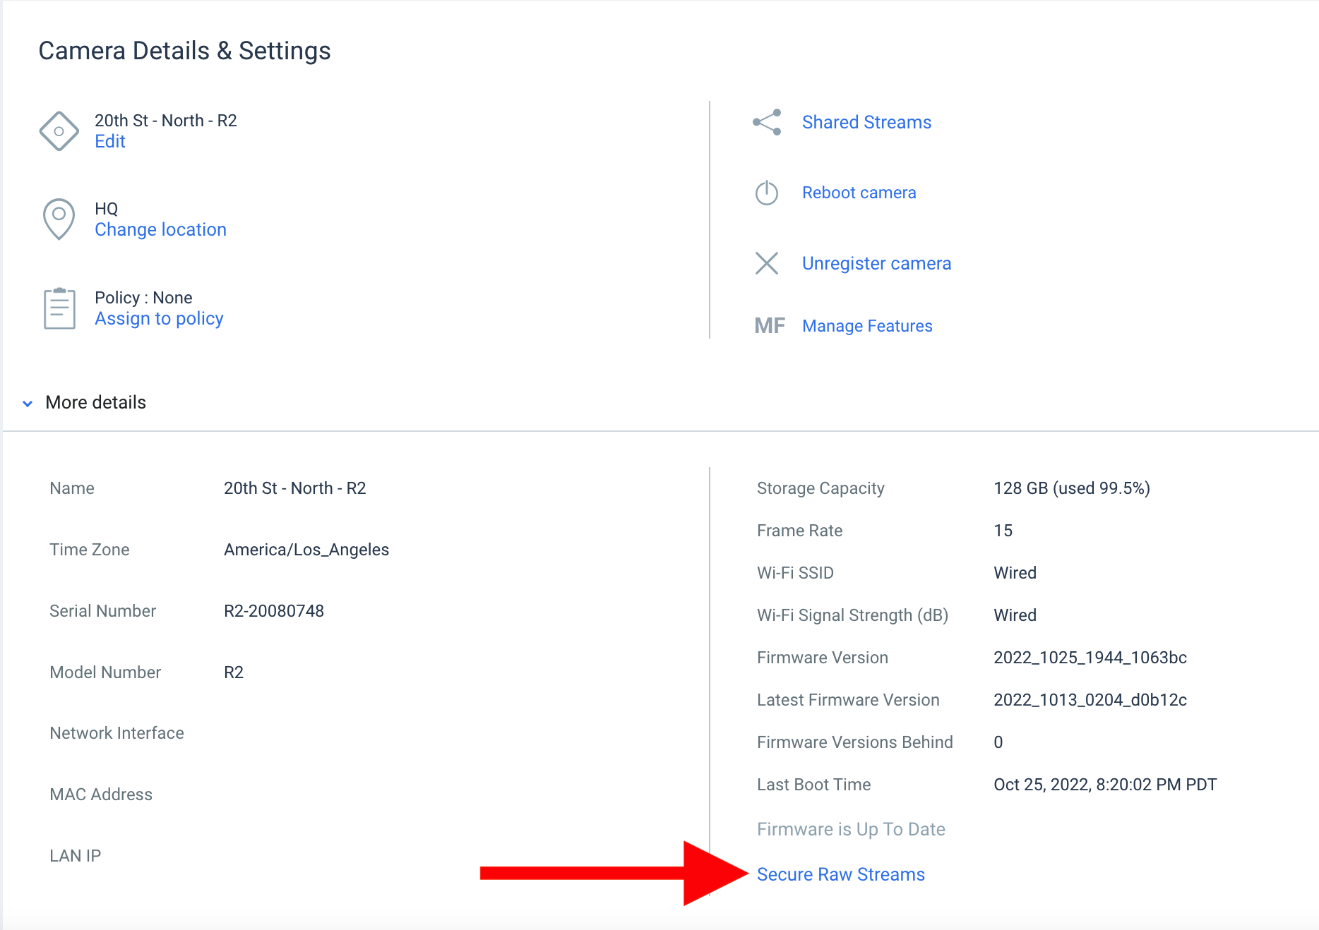Click Assign to policy
The height and width of the screenshot is (930, 1319).
point(159,318)
